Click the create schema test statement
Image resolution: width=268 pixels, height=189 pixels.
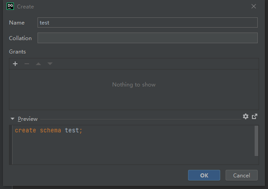click(x=49, y=131)
